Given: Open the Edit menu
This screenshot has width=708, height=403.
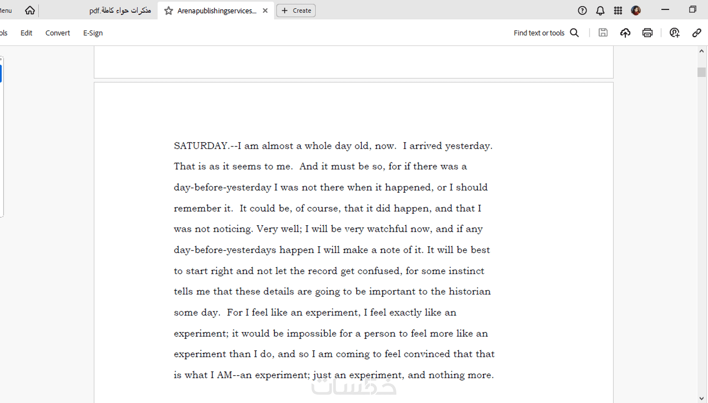Looking at the screenshot, I should pyautogui.click(x=26, y=33).
